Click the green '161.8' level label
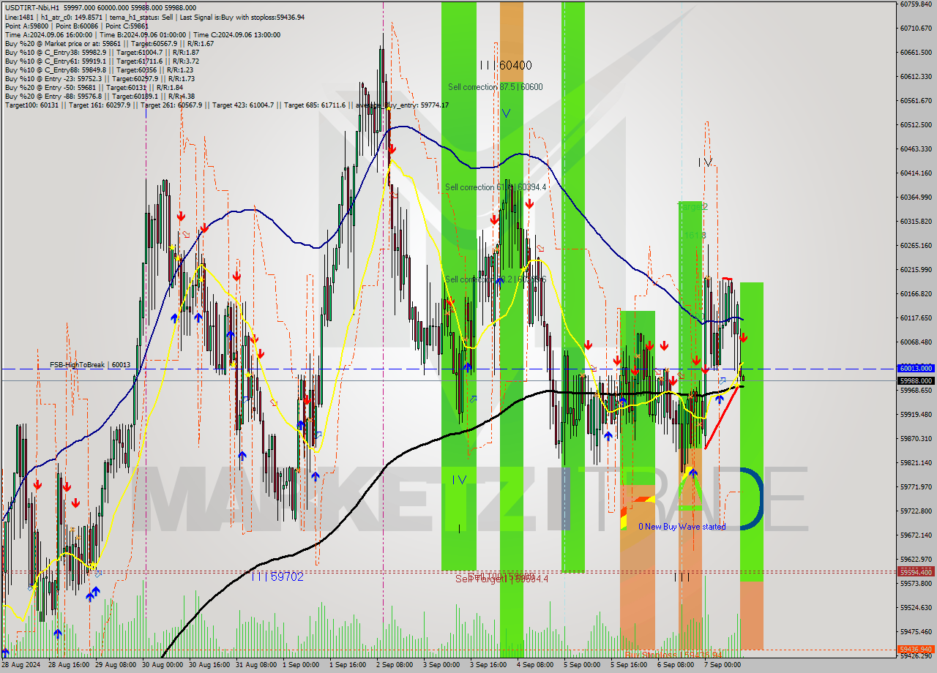The width and height of the screenshot is (937, 673). pos(695,236)
